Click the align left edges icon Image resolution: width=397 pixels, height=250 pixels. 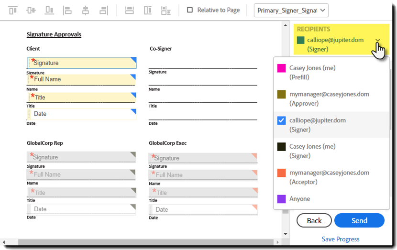(x=67, y=10)
